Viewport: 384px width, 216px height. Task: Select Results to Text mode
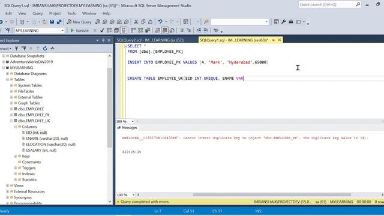tap(158, 31)
